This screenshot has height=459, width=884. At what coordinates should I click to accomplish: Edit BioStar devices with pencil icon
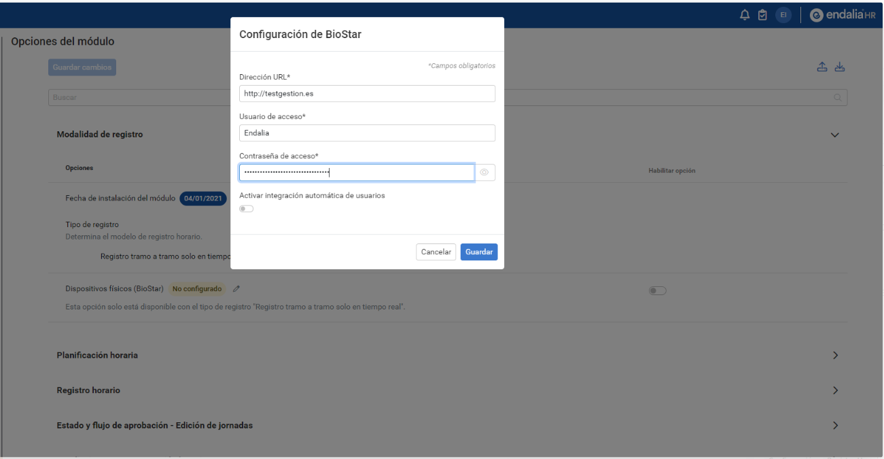point(236,289)
